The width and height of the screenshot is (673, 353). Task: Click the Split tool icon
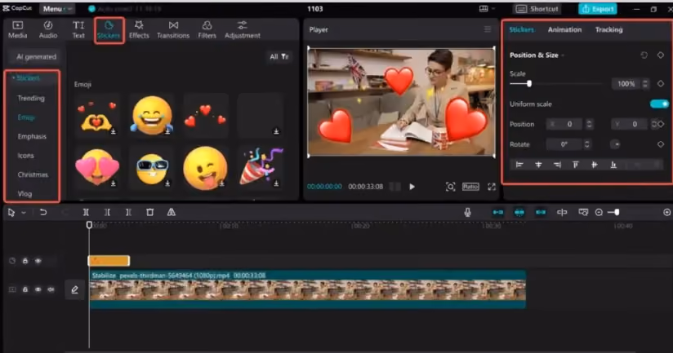tap(86, 212)
